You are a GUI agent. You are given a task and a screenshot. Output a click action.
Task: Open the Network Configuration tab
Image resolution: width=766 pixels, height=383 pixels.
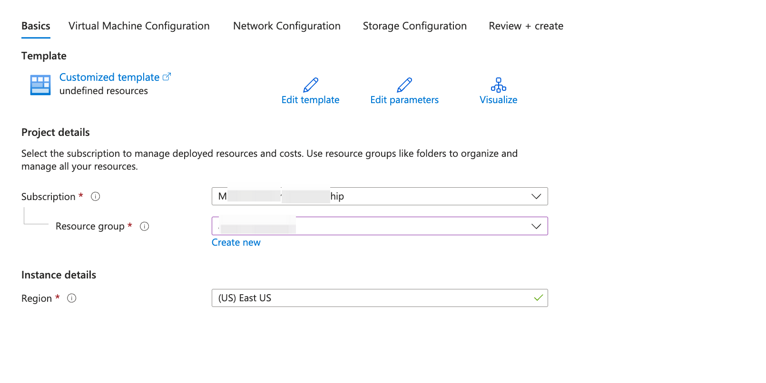[287, 26]
